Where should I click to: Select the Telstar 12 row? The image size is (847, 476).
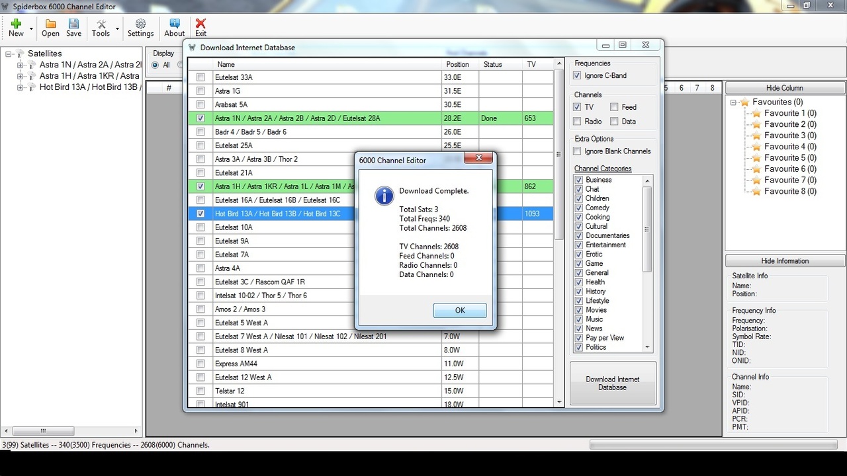coord(371,391)
